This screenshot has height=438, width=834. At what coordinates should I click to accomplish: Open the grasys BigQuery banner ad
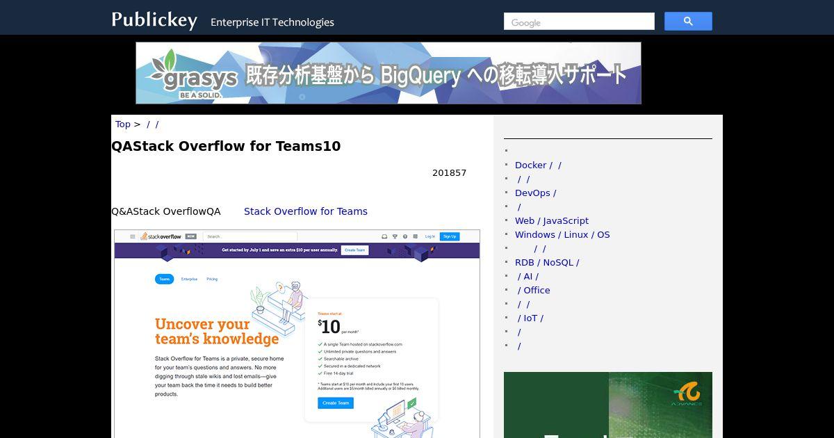pyautogui.click(x=389, y=73)
